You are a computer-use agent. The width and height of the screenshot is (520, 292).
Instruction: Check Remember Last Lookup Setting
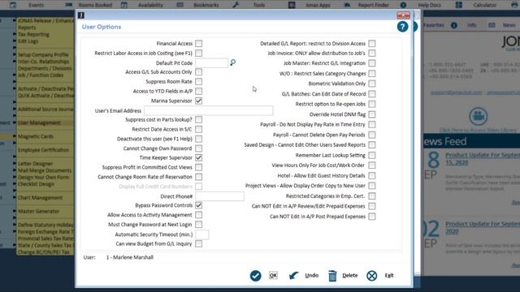point(372,155)
